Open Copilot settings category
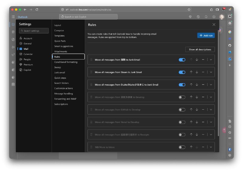Viewport: 243px width, 171px height. point(27,70)
